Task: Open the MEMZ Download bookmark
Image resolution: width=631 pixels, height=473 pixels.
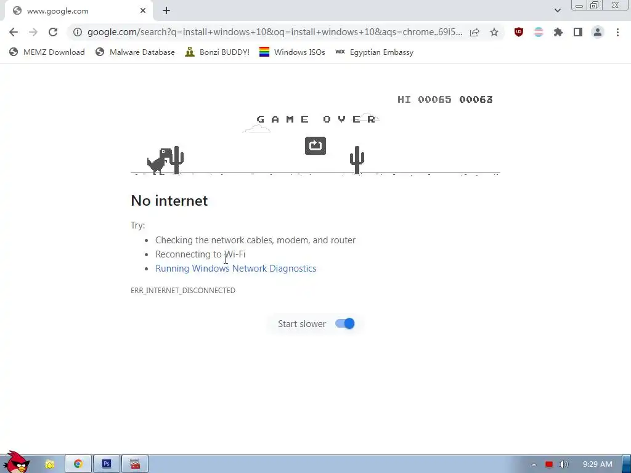Action: (x=47, y=52)
